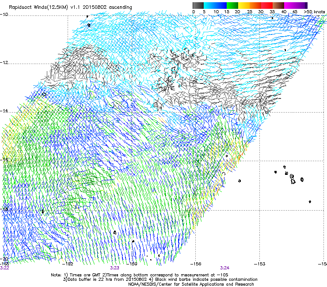Click the '-153' longitude axis label

coord(260,264)
